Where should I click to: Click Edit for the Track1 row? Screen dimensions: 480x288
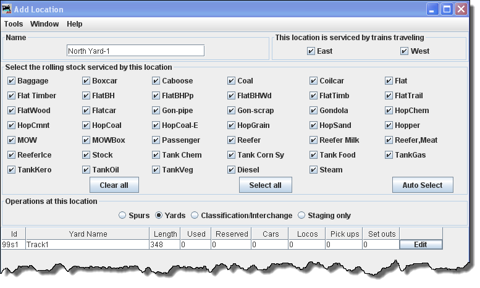[x=421, y=245]
